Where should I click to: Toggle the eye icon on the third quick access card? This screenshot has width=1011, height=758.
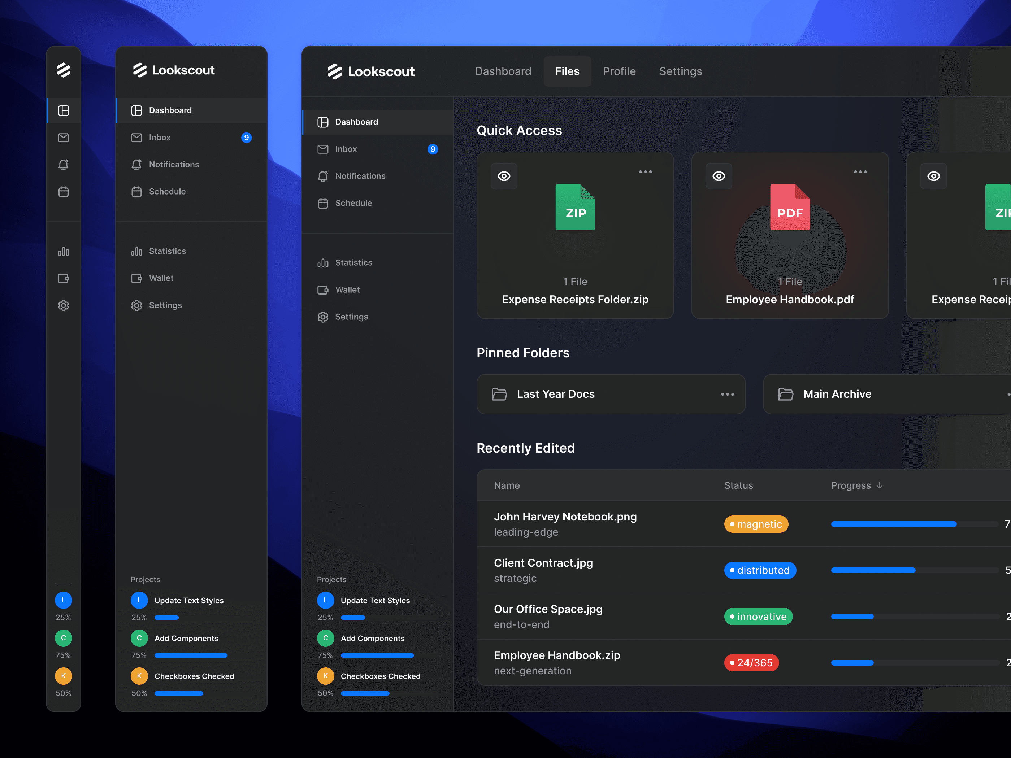(x=933, y=176)
